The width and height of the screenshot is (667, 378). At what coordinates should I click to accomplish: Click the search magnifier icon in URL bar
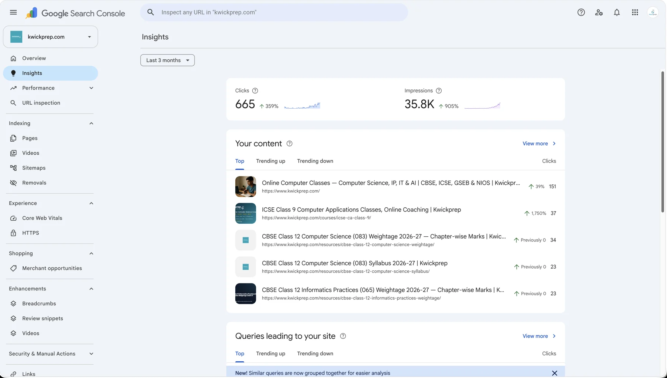click(150, 12)
